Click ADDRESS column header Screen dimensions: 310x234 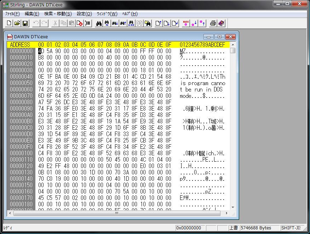coord(20,45)
